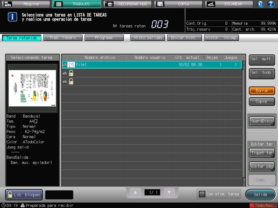This screenshot has height=208, width=278.
Task: Click the 003 retained jobs counter
Action: 160,24
